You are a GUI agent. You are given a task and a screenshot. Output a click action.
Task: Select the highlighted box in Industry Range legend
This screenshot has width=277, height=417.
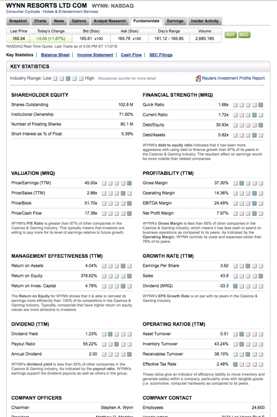click(68, 78)
